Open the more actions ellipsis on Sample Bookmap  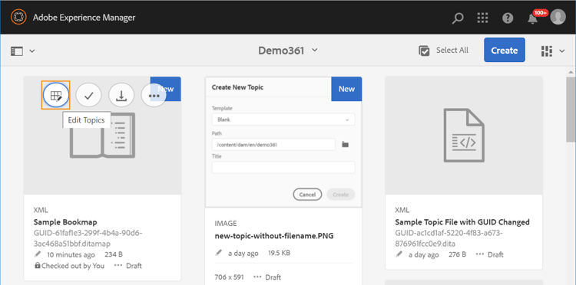click(x=154, y=96)
